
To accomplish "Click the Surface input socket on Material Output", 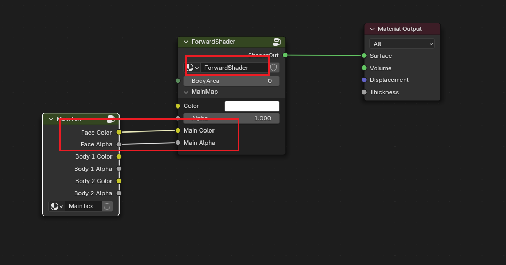I will (364, 56).
